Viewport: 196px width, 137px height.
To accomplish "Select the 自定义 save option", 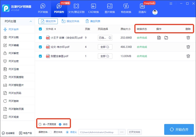I will [67, 132].
